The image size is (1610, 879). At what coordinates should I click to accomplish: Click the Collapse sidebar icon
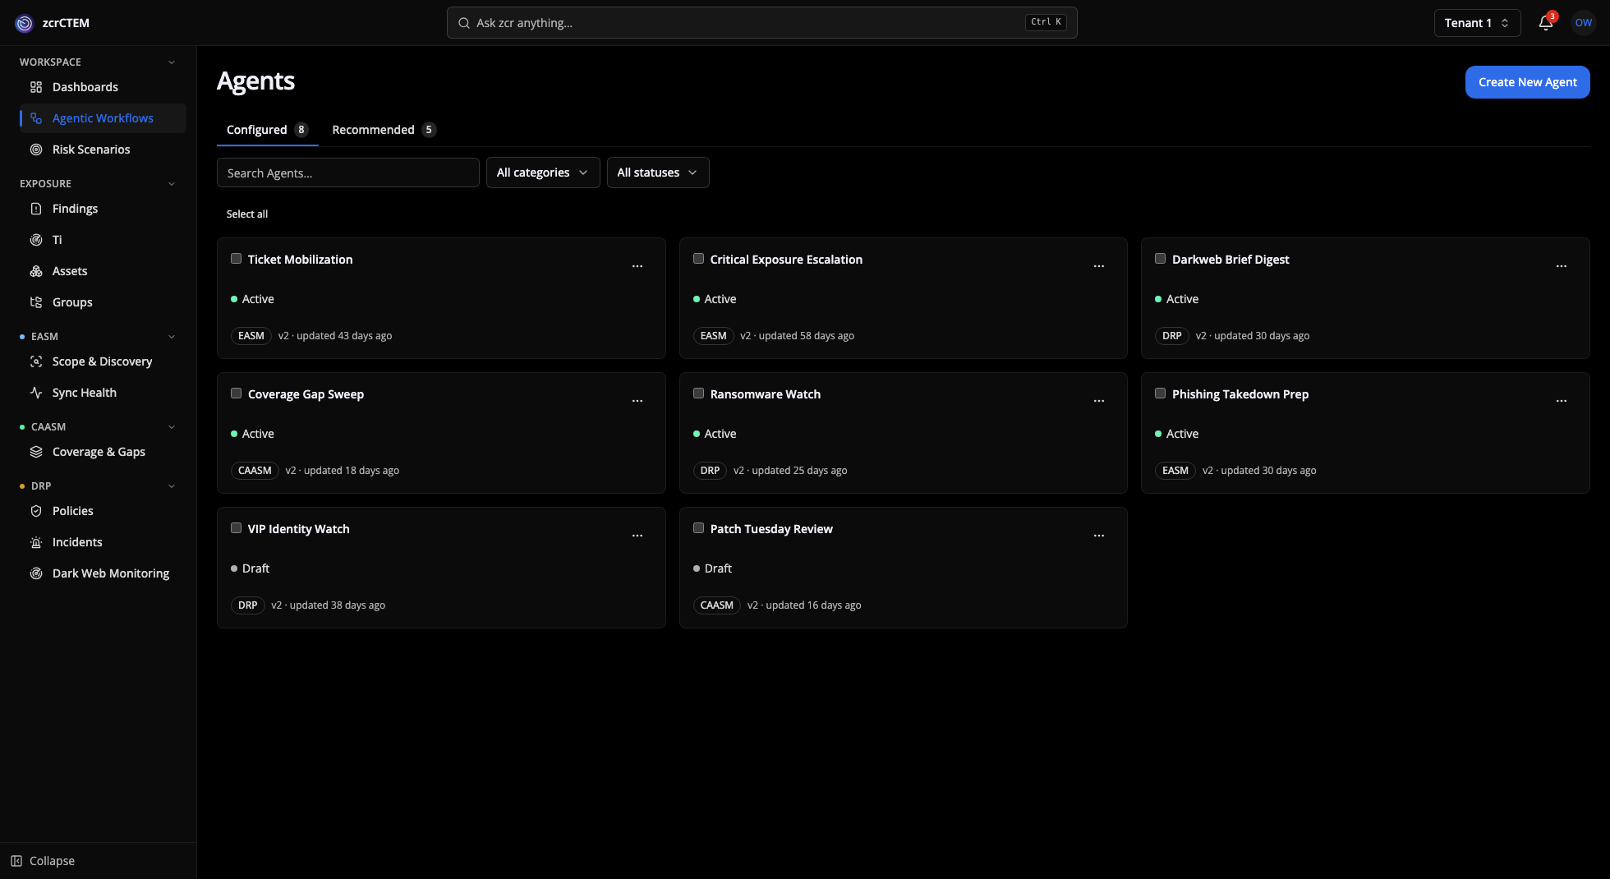pyautogui.click(x=16, y=861)
